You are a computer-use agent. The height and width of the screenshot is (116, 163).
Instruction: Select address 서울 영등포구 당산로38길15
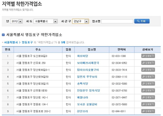[x=32, y=84]
